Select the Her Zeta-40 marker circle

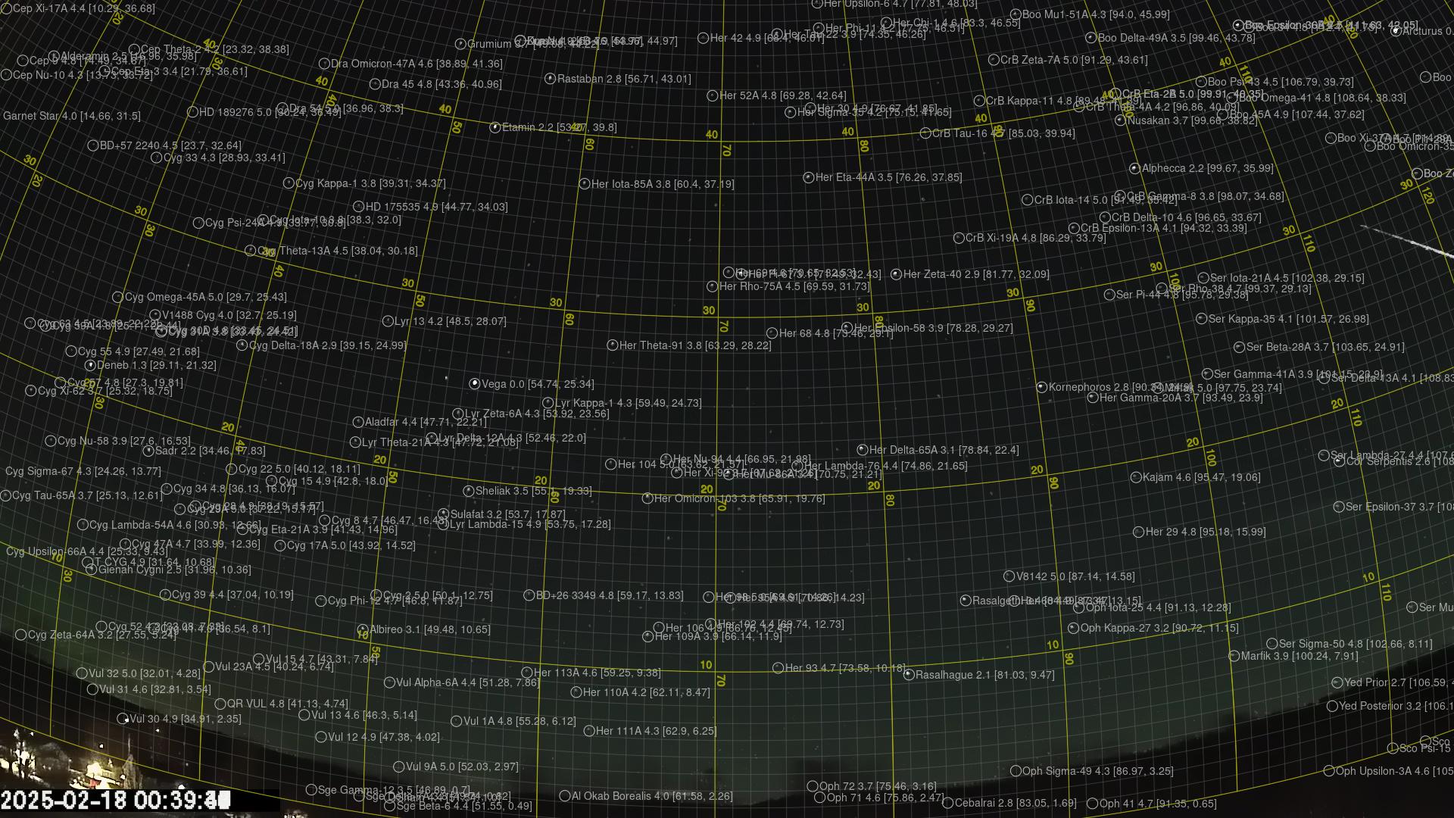coord(897,275)
